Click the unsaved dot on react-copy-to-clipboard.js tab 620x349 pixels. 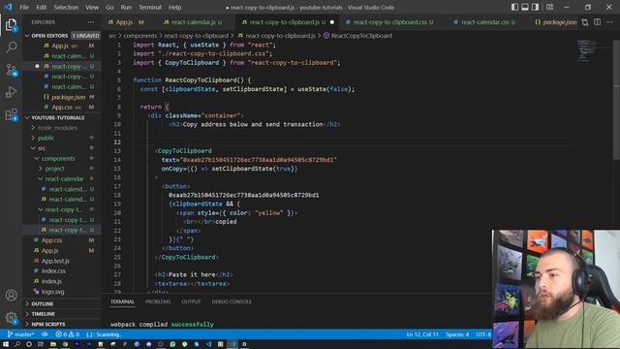click(332, 22)
